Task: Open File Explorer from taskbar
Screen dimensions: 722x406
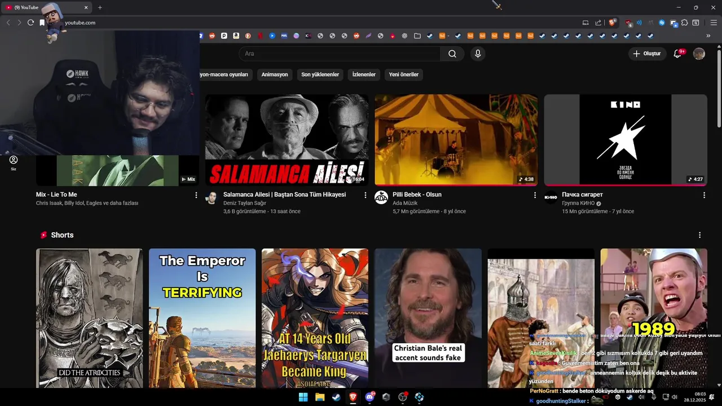Action: tap(320, 397)
